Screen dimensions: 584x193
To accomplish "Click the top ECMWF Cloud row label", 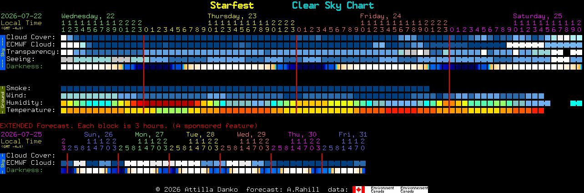I will click(x=30, y=44).
